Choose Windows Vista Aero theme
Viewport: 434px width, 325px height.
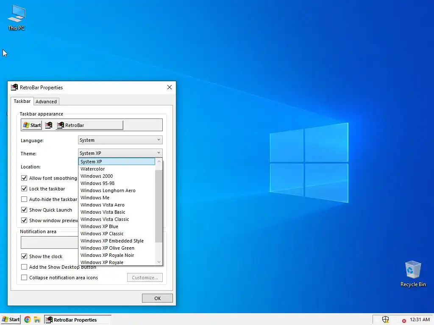click(117, 205)
